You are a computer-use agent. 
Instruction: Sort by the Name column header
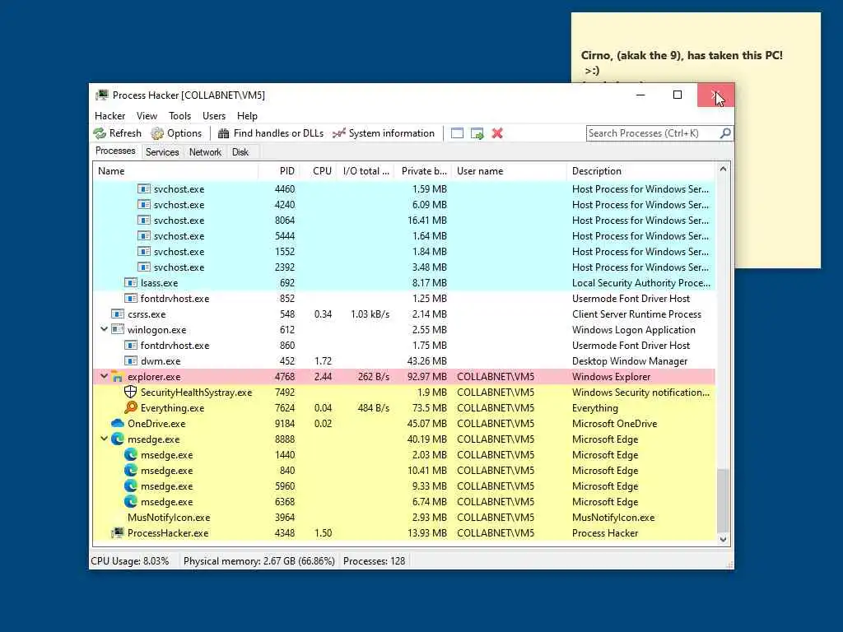tap(175, 171)
